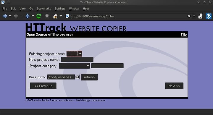Screen dimensions: 213x115
Task: Clear the Base path with the X icon
Action: [x=77, y=77]
